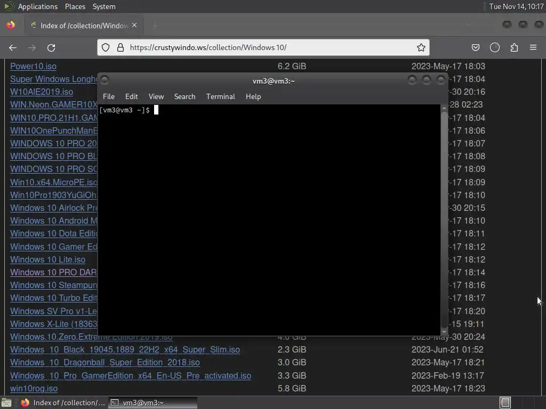Open the terminal Help menu

(253, 97)
